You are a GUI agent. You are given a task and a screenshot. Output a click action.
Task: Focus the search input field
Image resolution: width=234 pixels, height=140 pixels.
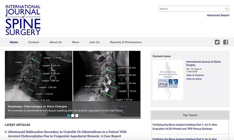coord(194,9)
